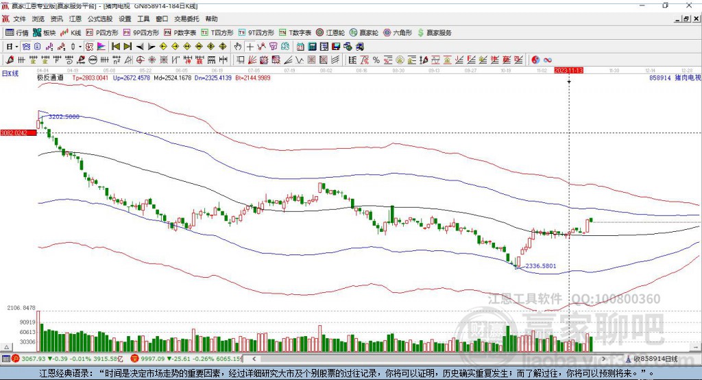Screen dimensions: 702x380
Task: Click the Tp=2803.0041 indicator value
Action: pos(90,78)
